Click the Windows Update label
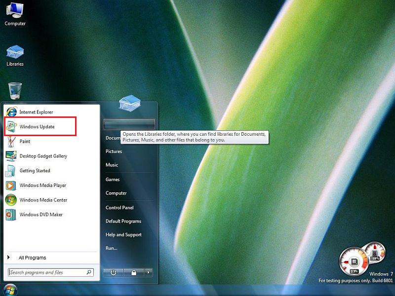 point(37,127)
